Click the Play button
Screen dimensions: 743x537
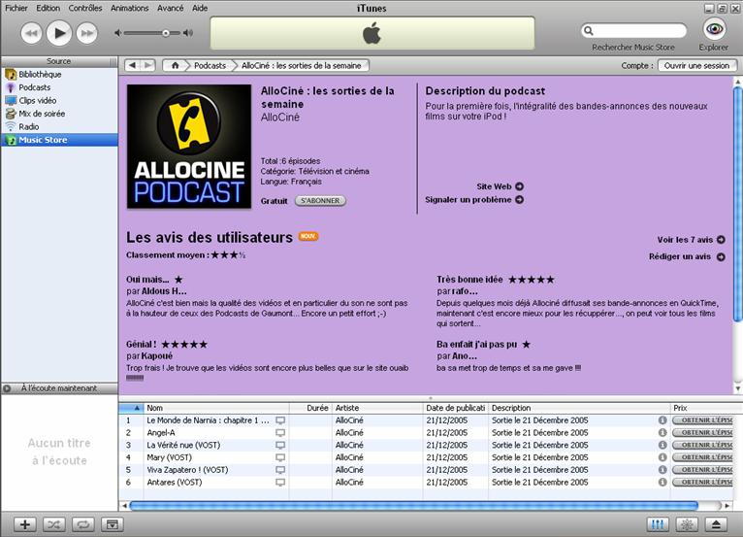tap(59, 33)
